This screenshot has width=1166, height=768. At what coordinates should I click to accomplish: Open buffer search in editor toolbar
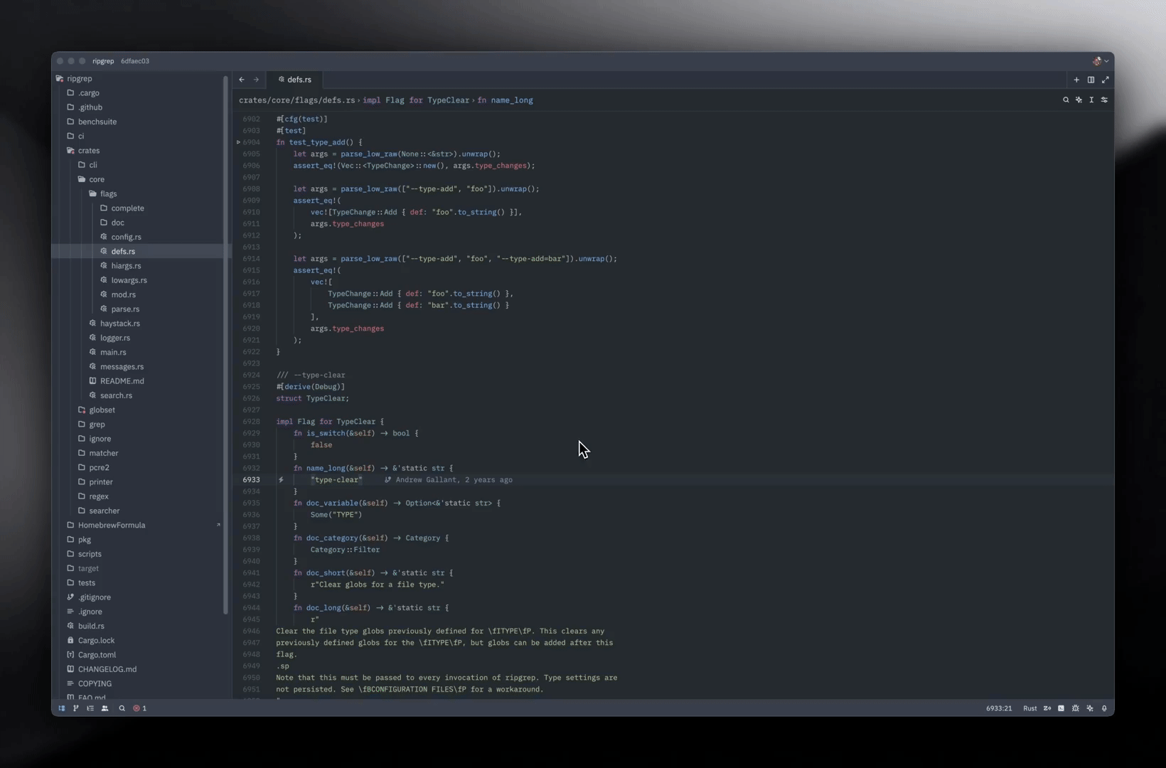pos(1066,100)
